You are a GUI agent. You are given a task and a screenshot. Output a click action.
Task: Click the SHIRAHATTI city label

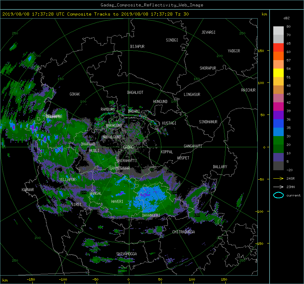click(x=127, y=160)
